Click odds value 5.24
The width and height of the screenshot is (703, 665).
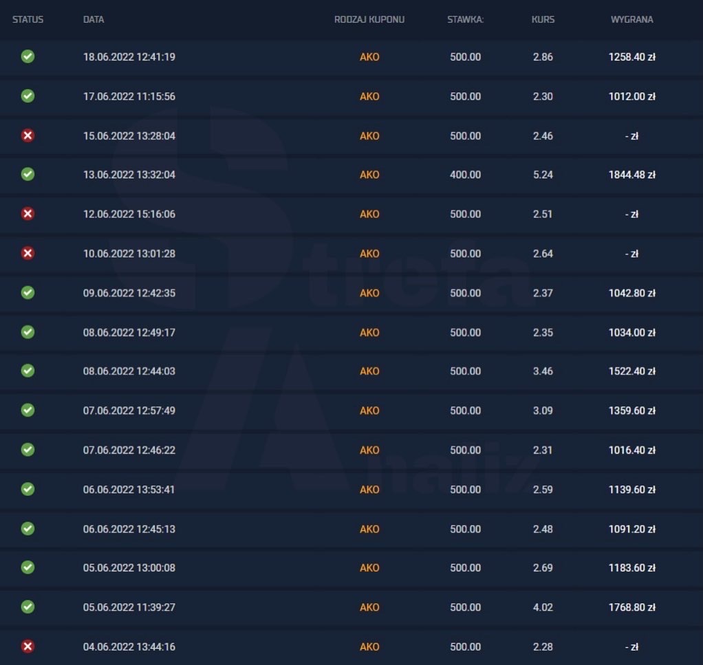[543, 175]
